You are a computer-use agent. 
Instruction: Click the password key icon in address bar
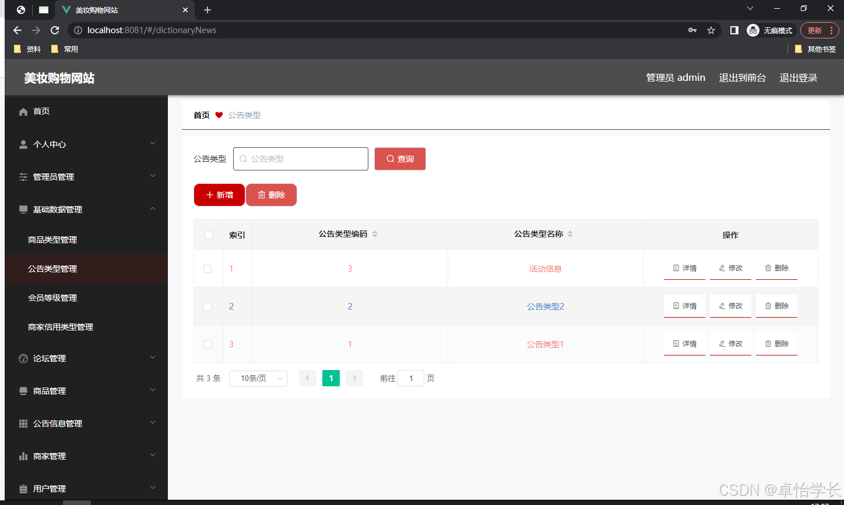[x=692, y=30]
